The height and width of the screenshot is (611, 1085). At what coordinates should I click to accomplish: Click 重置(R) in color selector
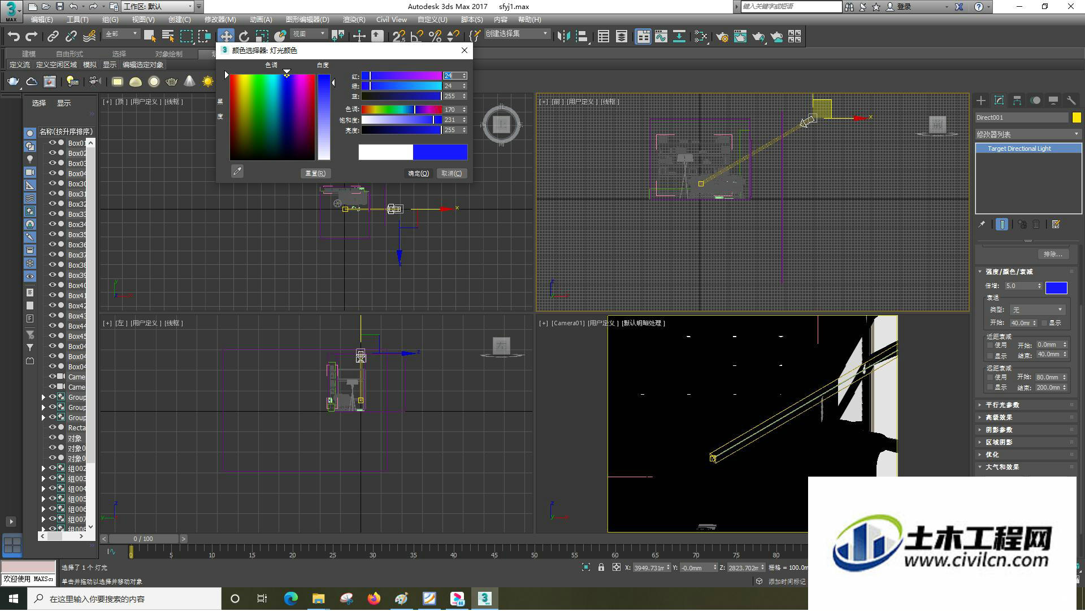coord(315,173)
